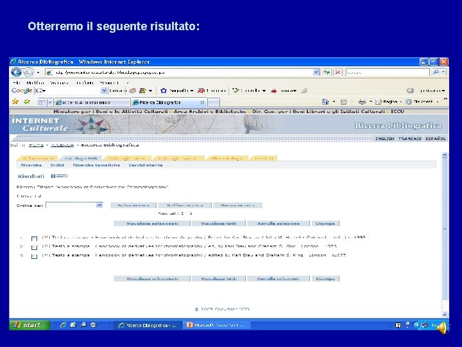Click the [+] expand icon of result 3
Viewport: 462px width, 347px height.
pyautogui.click(x=46, y=255)
